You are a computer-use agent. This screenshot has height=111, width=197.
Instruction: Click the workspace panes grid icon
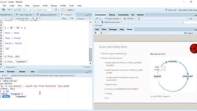point(62,10)
